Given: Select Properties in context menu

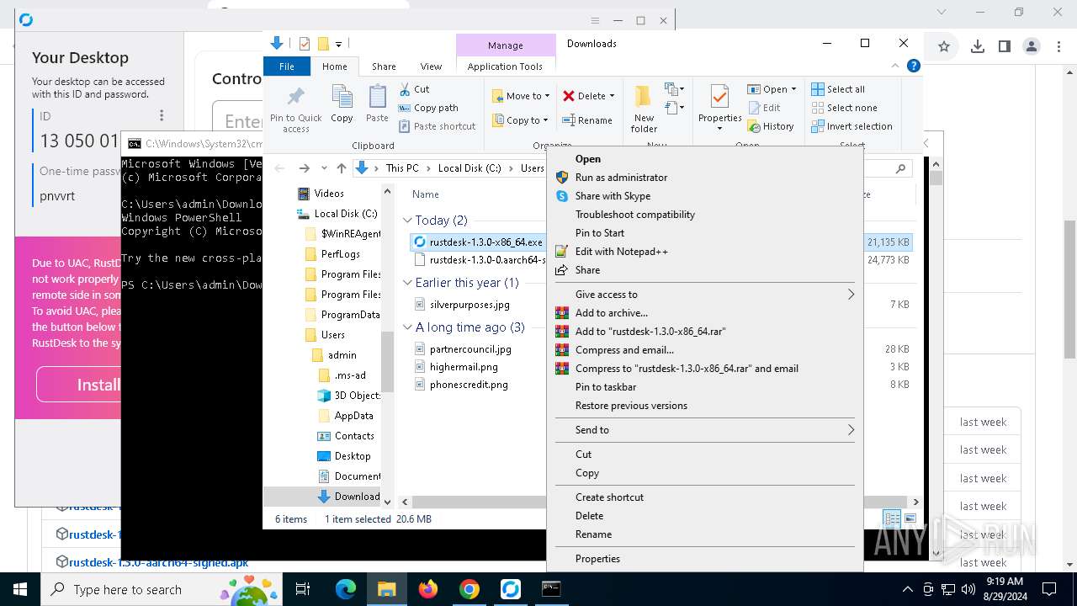Looking at the screenshot, I should click(597, 559).
